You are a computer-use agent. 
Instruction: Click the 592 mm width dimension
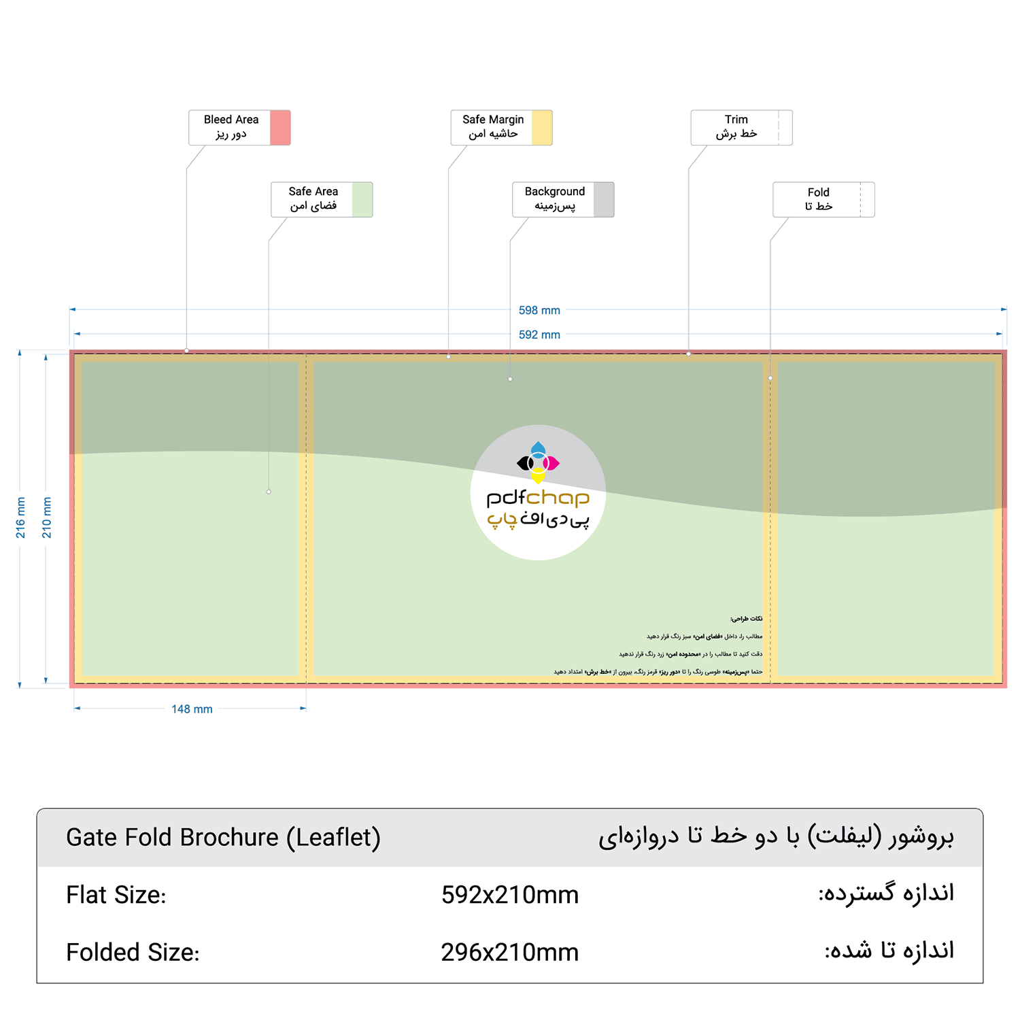pos(539,335)
